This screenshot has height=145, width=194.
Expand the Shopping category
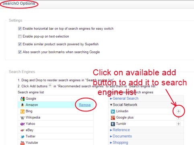pos(119,143)
